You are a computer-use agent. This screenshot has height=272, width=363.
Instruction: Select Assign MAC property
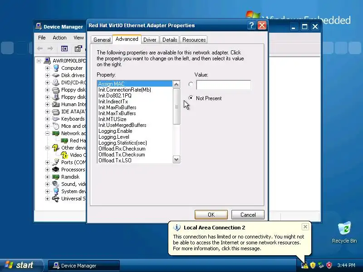coord(135,84)
